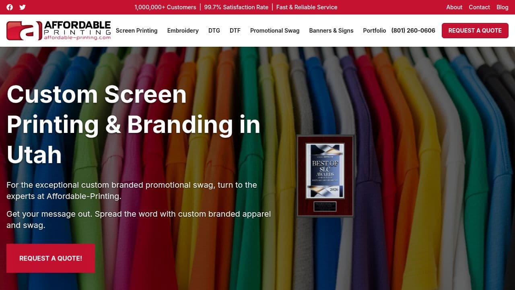Click the 'Custom Screen Printing & Branding' heading

134,124
